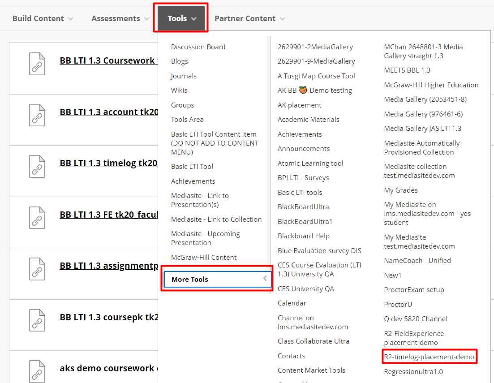The width and height of the screenshot is (494, 383).
Task: Select 2629901-9-MediaGallery tool
Action: [316, 61]
